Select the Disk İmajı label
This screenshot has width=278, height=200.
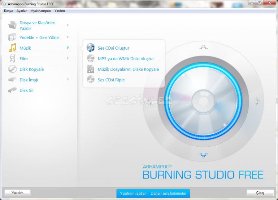(x=29, y=80)
